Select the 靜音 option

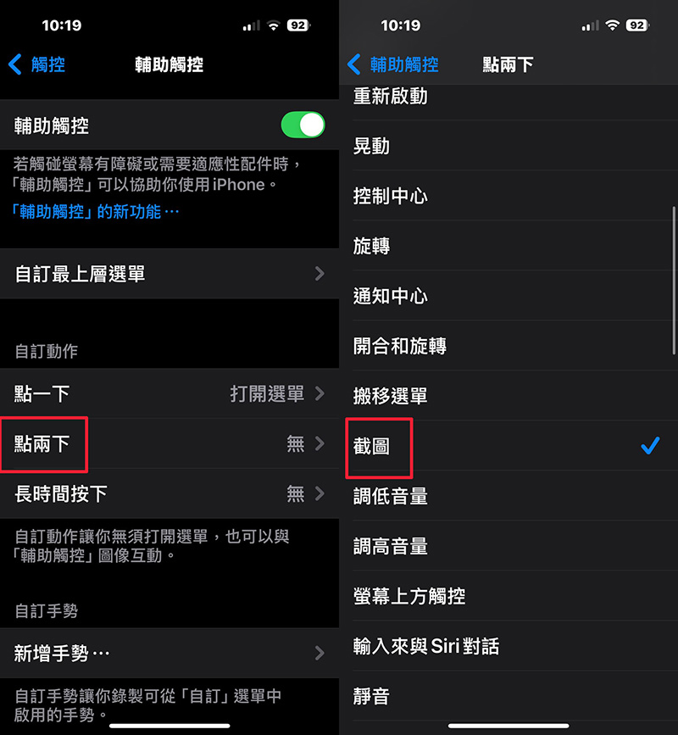[x=508, y=696]
